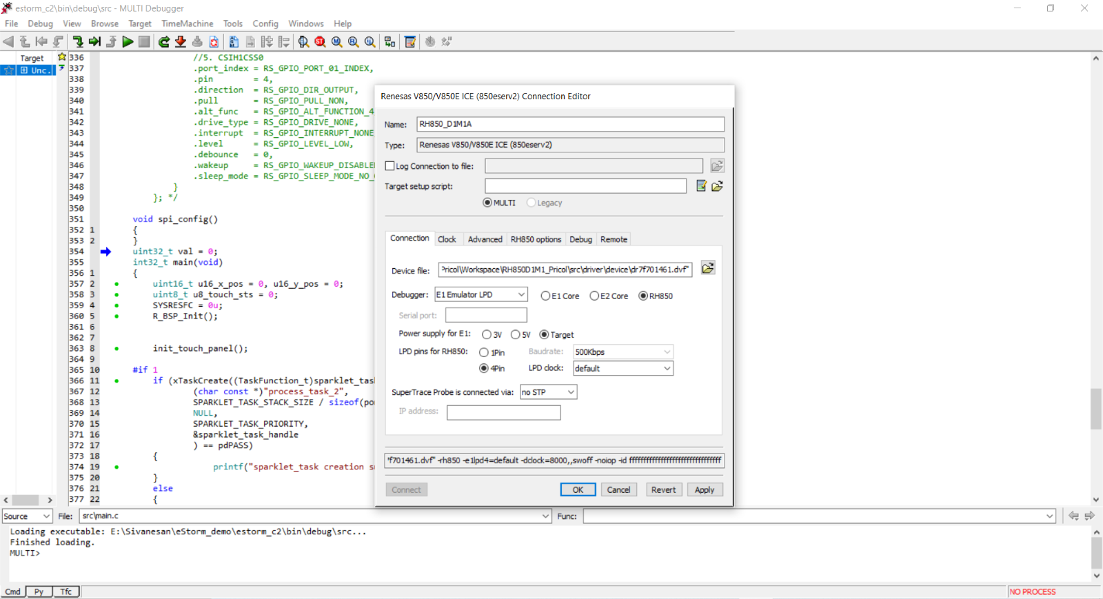Screen dimensions: 1103x599
Task: Select the Legacy radio button
Action: (x=531, y=203)
